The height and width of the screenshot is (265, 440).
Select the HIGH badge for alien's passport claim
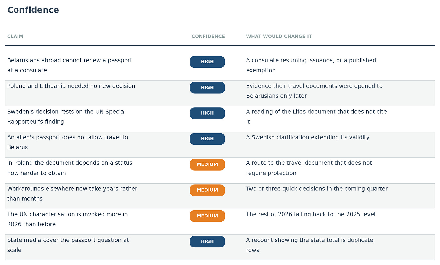[207, 139]
